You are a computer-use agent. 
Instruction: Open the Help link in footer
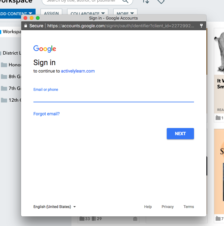(x=148, y=207)
